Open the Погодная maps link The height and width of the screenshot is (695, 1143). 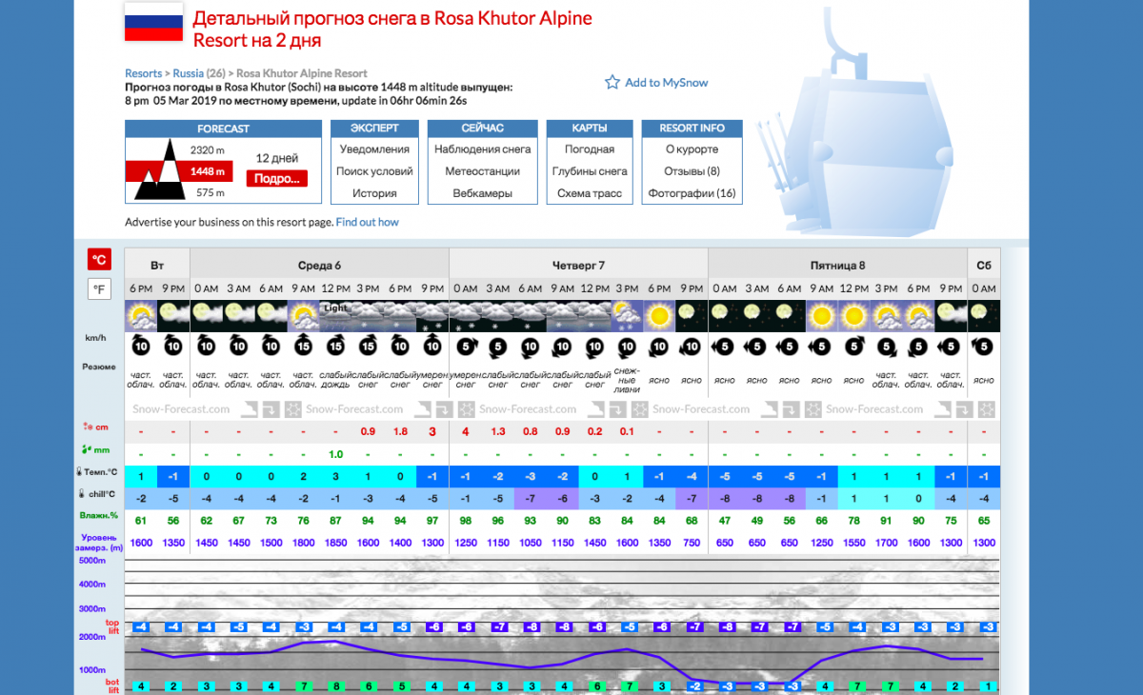click(x=590, y=149)
